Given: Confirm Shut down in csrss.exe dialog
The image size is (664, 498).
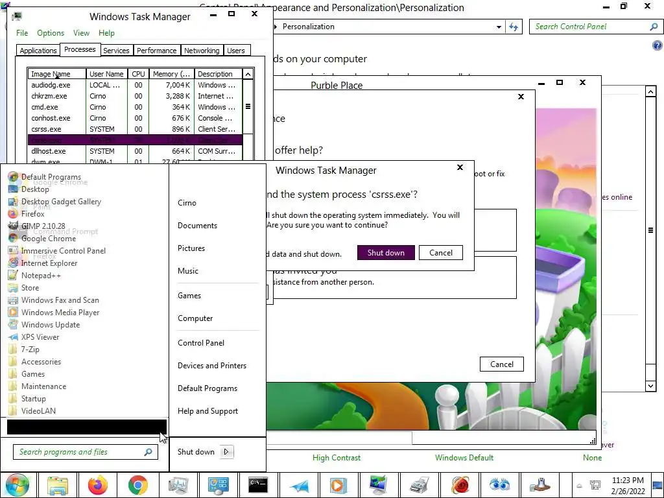Looking at the screenshot, I should click(386, 253).
